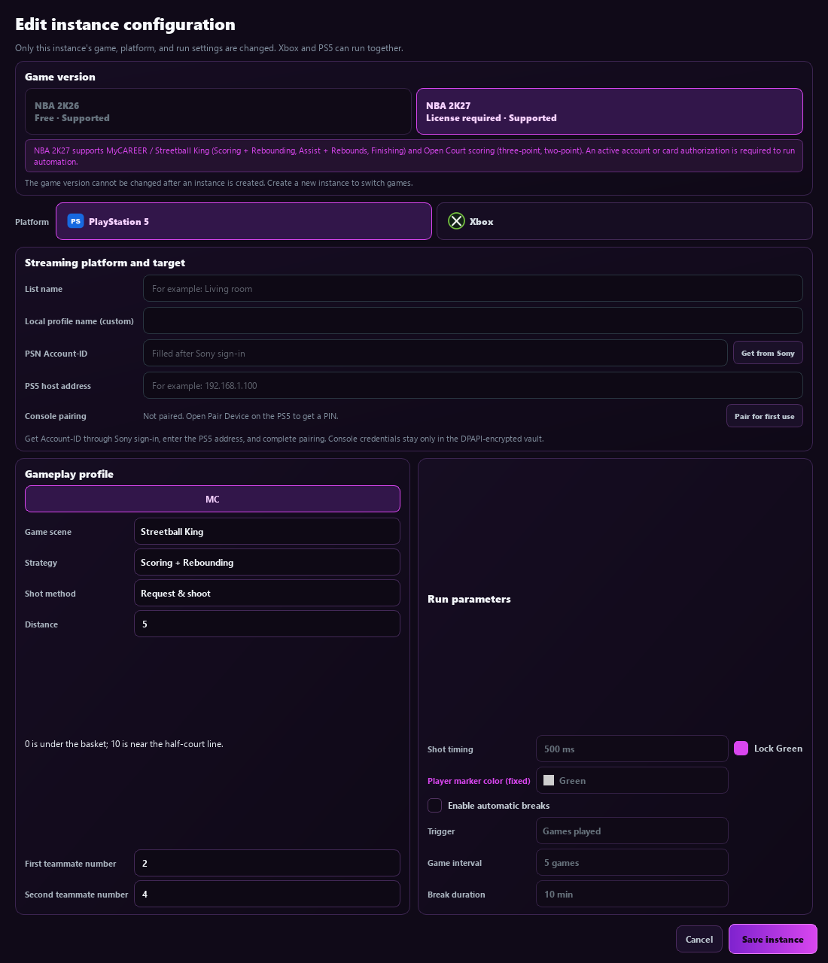Click the Distance value field
The image size is (828, 963).
[267, 624]
